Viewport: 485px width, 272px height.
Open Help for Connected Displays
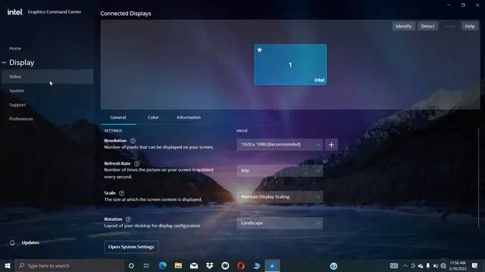470,26
